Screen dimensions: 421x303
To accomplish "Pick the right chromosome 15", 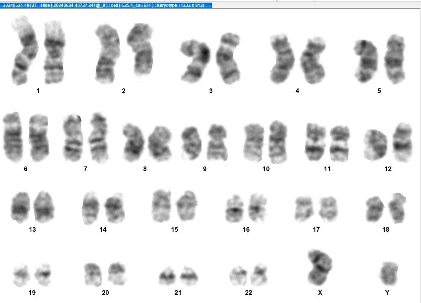I will [x=187, y=205].
